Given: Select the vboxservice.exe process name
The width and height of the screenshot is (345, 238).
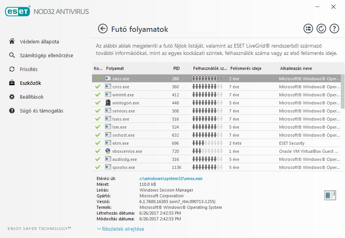Looking at the screenshot, I should point(127,151).
